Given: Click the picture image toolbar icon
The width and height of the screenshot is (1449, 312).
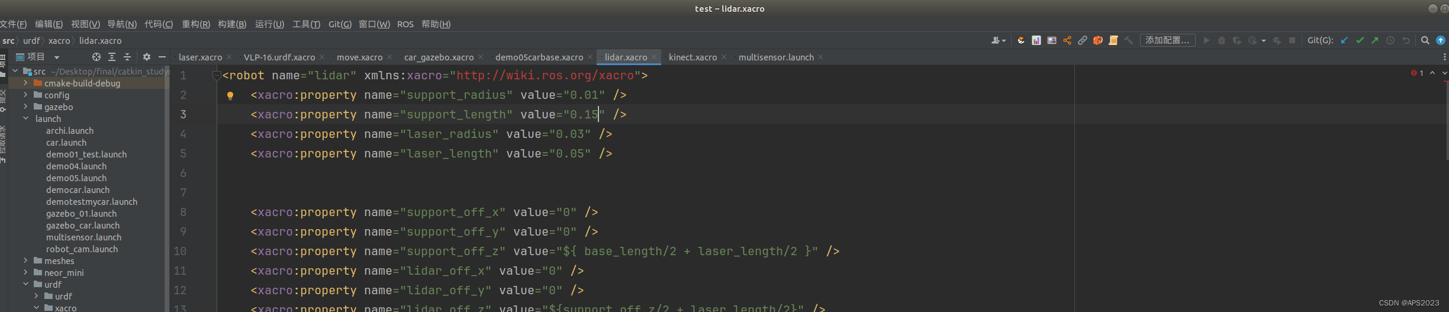Looking at the screenshot, I should pos(1052,40).
